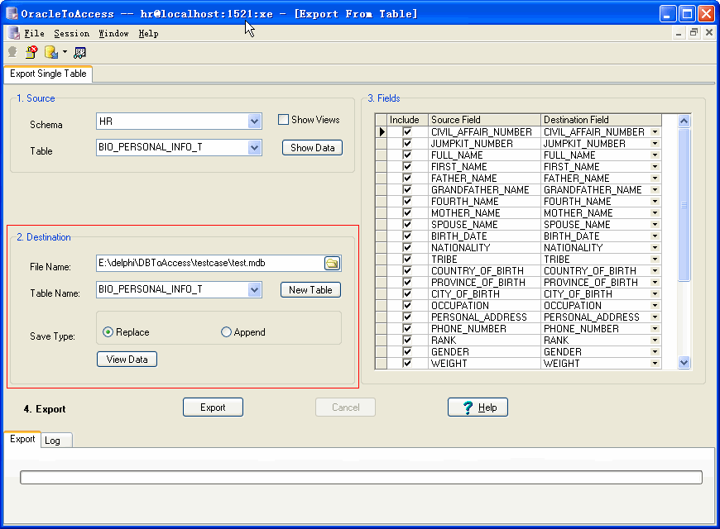Select the row marker for CIVIL_AFFAIR_NUMBER
The height and width of the screenshot is (529, 720).
(382, 132)
